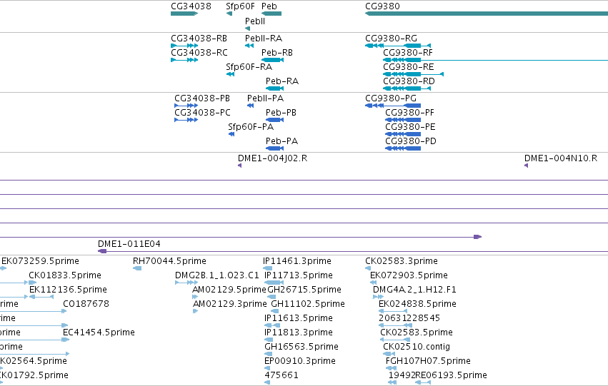The height and width of the screenshot is (386, 608).
Task: Click feature 475661
Action: 266,383
